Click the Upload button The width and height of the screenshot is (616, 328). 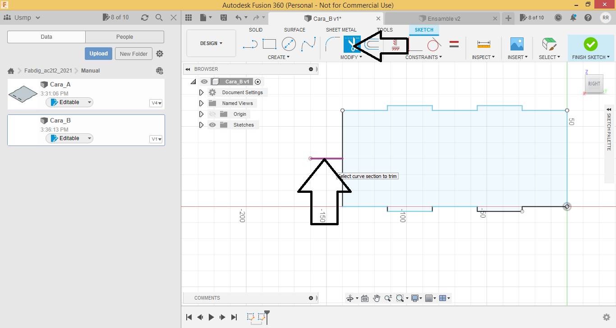click(98, 54)
